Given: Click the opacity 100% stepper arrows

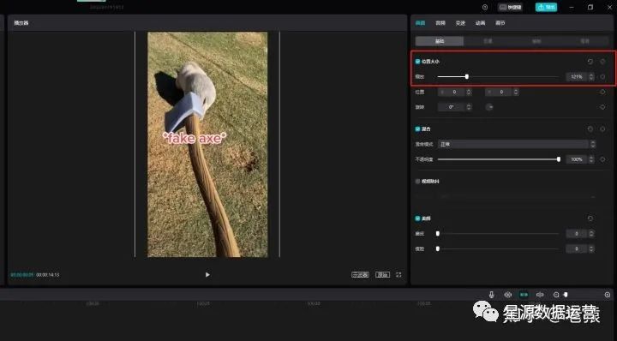Looking at the screenshot, I should (x=591, y=159).
